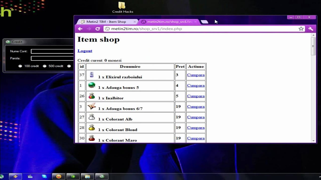Select the third credit radio button in Credit window
321x180 pixels.
pyautogui.click(x=69, y=66)
